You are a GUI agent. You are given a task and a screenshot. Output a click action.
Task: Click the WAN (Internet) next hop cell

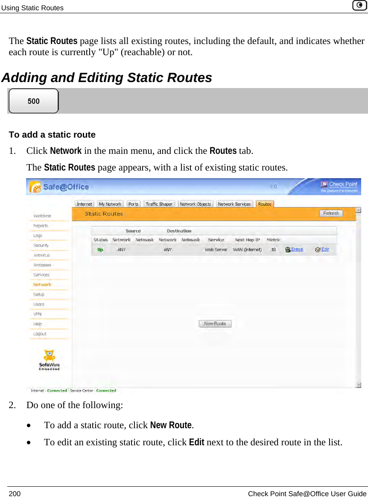tap(247, 250)
